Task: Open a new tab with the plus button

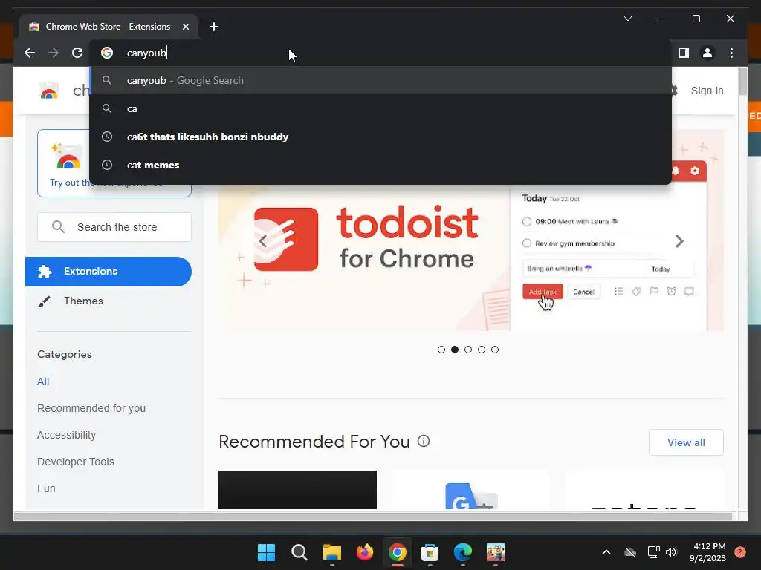Action: 213,27
